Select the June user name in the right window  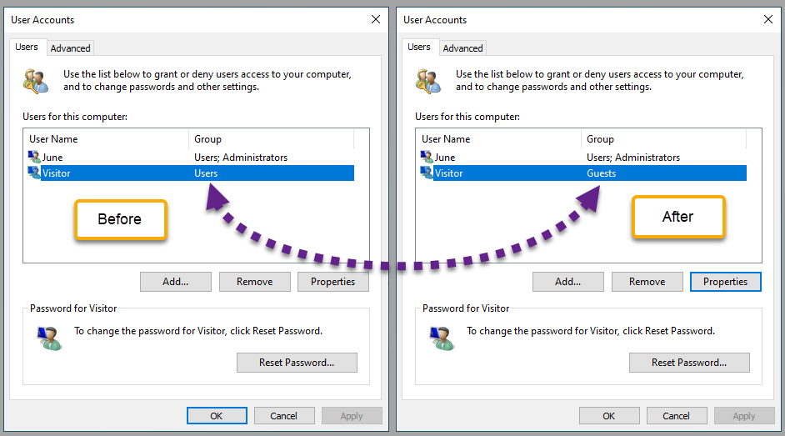click(445, 158)
